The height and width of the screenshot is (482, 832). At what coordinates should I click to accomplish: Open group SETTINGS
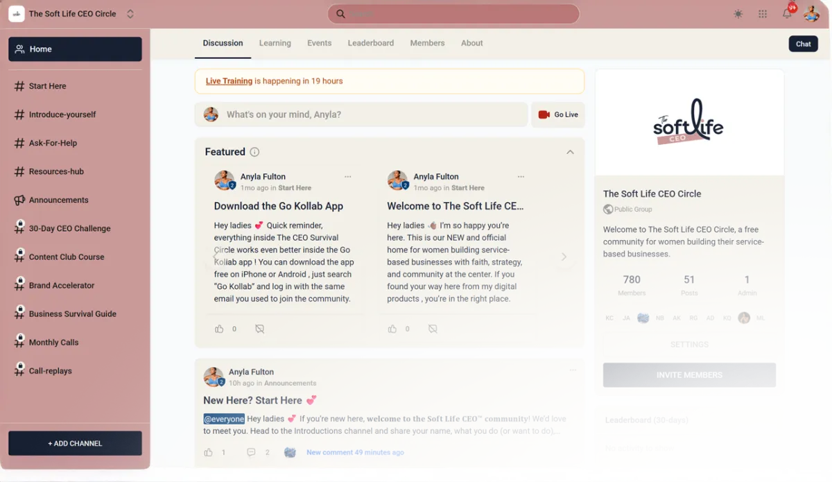point(689,345)
